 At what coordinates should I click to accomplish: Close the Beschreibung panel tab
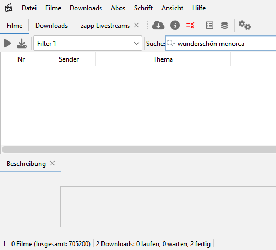click(x=52, y=163)
